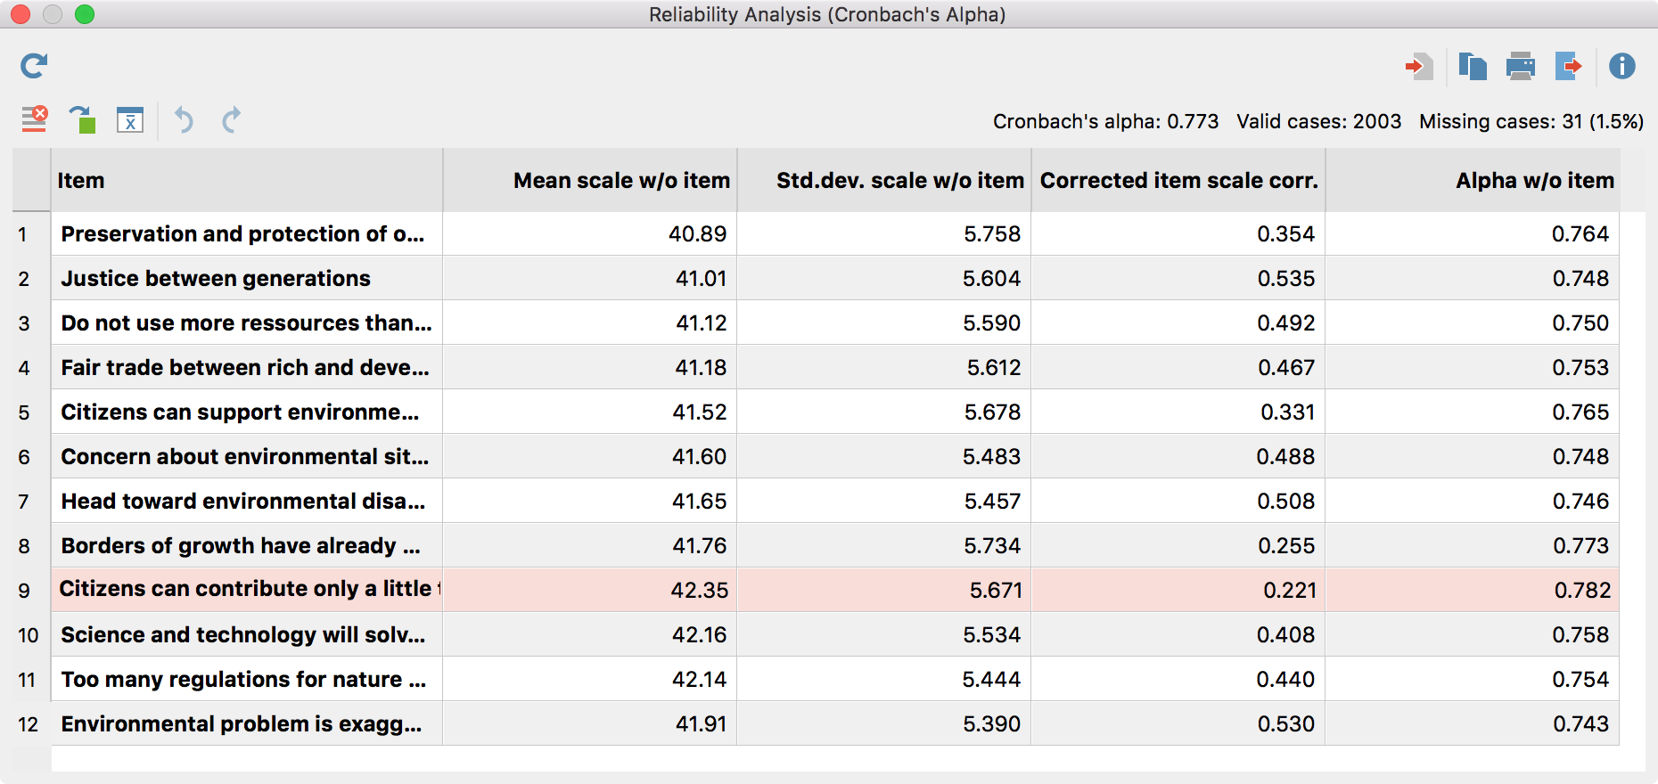Click the mean value 41.60
Viewport: 1658px width, 784px height.
click(699, 457)
